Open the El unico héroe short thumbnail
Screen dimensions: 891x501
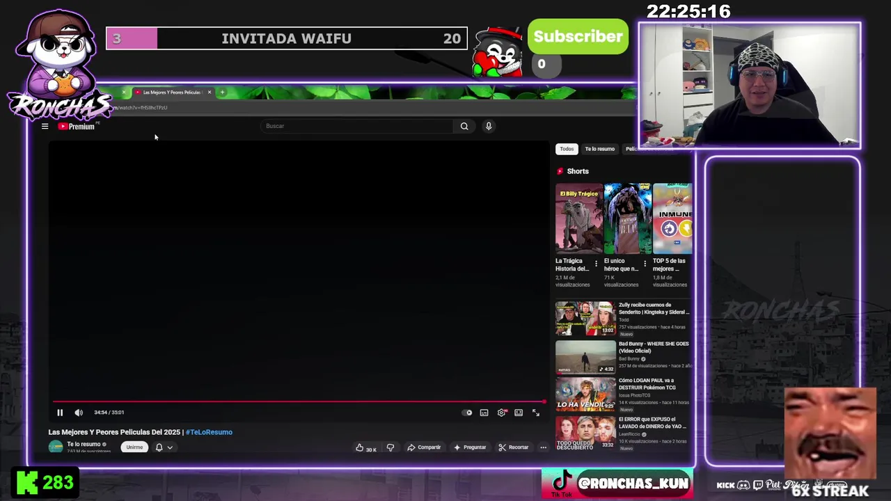(627, 218)
